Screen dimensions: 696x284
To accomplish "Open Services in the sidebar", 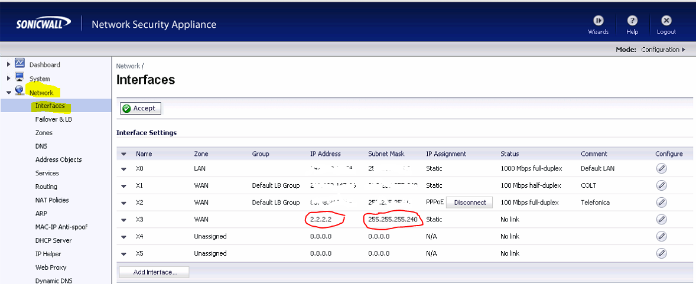I will [47, 173].
